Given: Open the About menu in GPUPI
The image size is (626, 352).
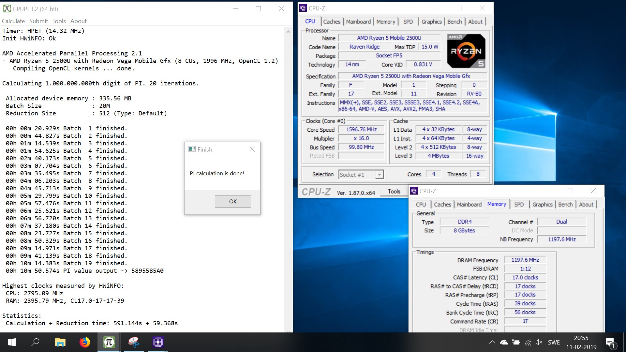Looking at the screenshot, I should coord(79,21).
